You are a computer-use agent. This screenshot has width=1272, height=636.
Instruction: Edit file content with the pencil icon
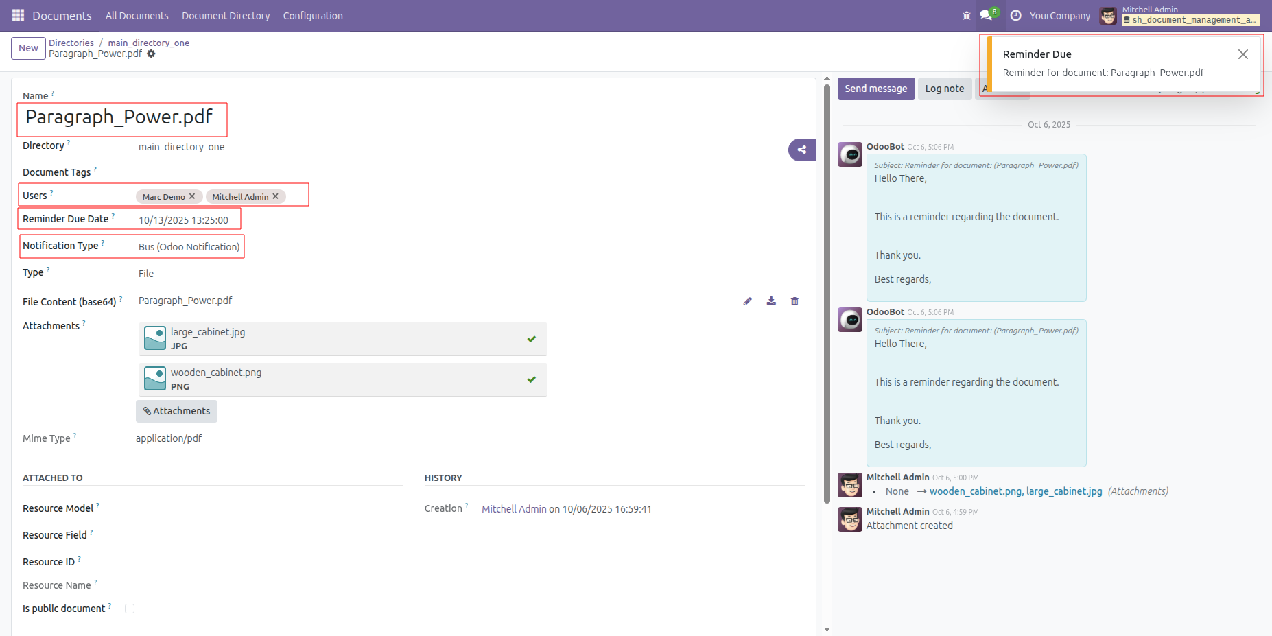point(747,301)
